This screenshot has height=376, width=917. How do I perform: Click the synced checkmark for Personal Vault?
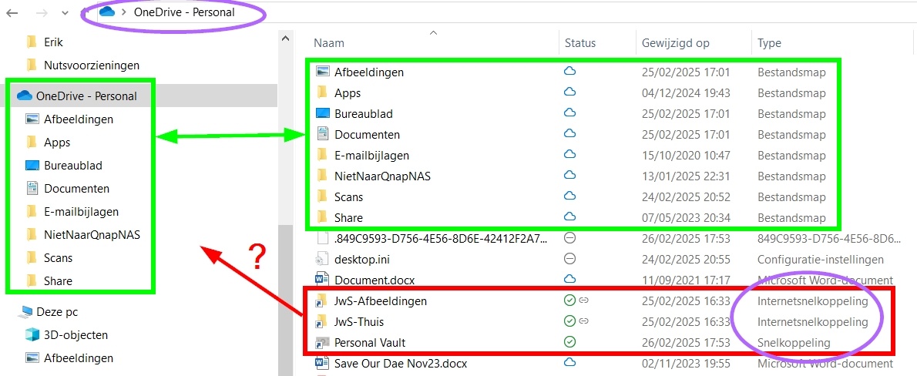coord(569,342)
